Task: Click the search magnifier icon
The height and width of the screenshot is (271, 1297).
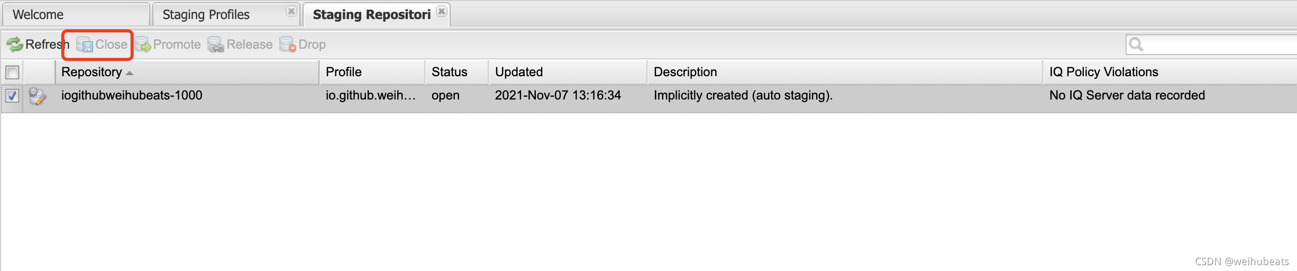Action: click(x=1136, y=44)
